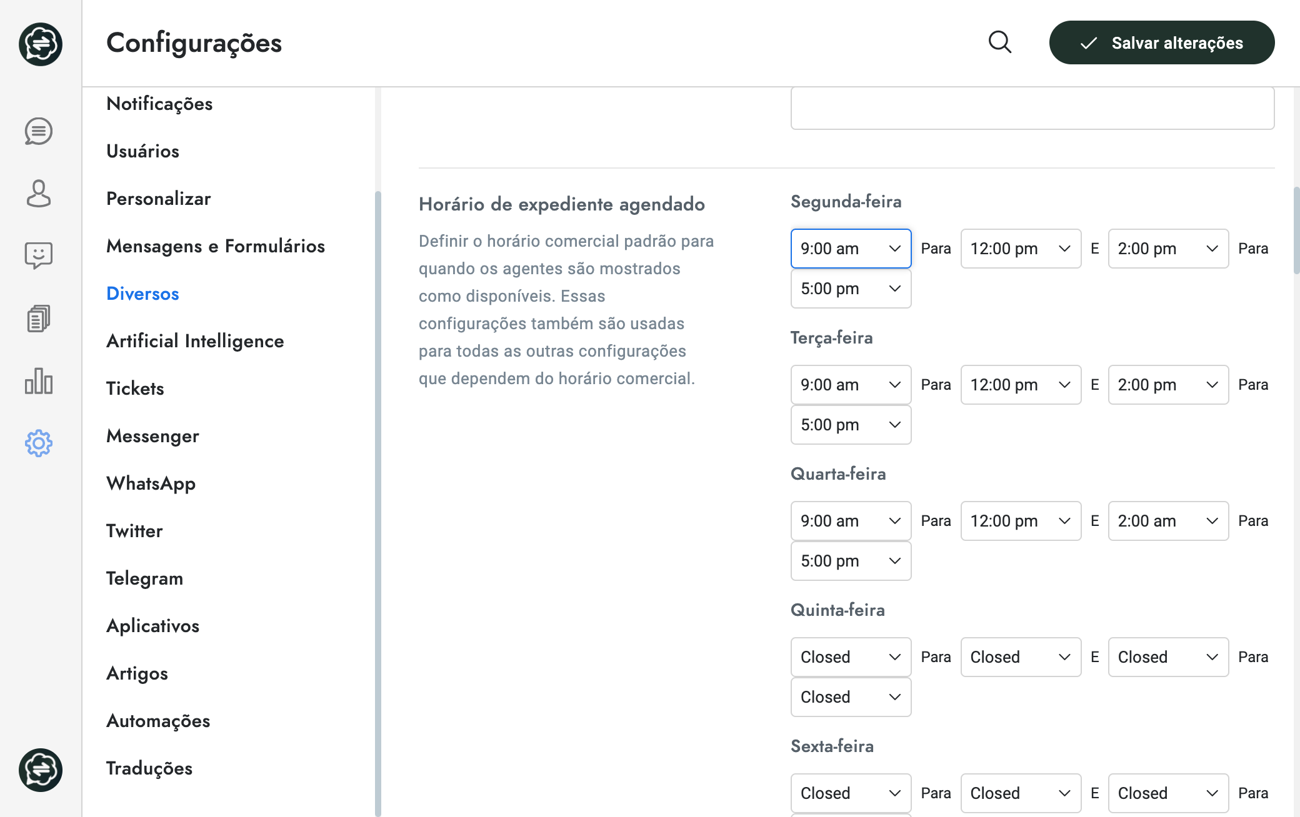Click the settings menu scrollbar
Viewport: 1300px width, 817px height.
pyautogui.click(x=377, y=503)
